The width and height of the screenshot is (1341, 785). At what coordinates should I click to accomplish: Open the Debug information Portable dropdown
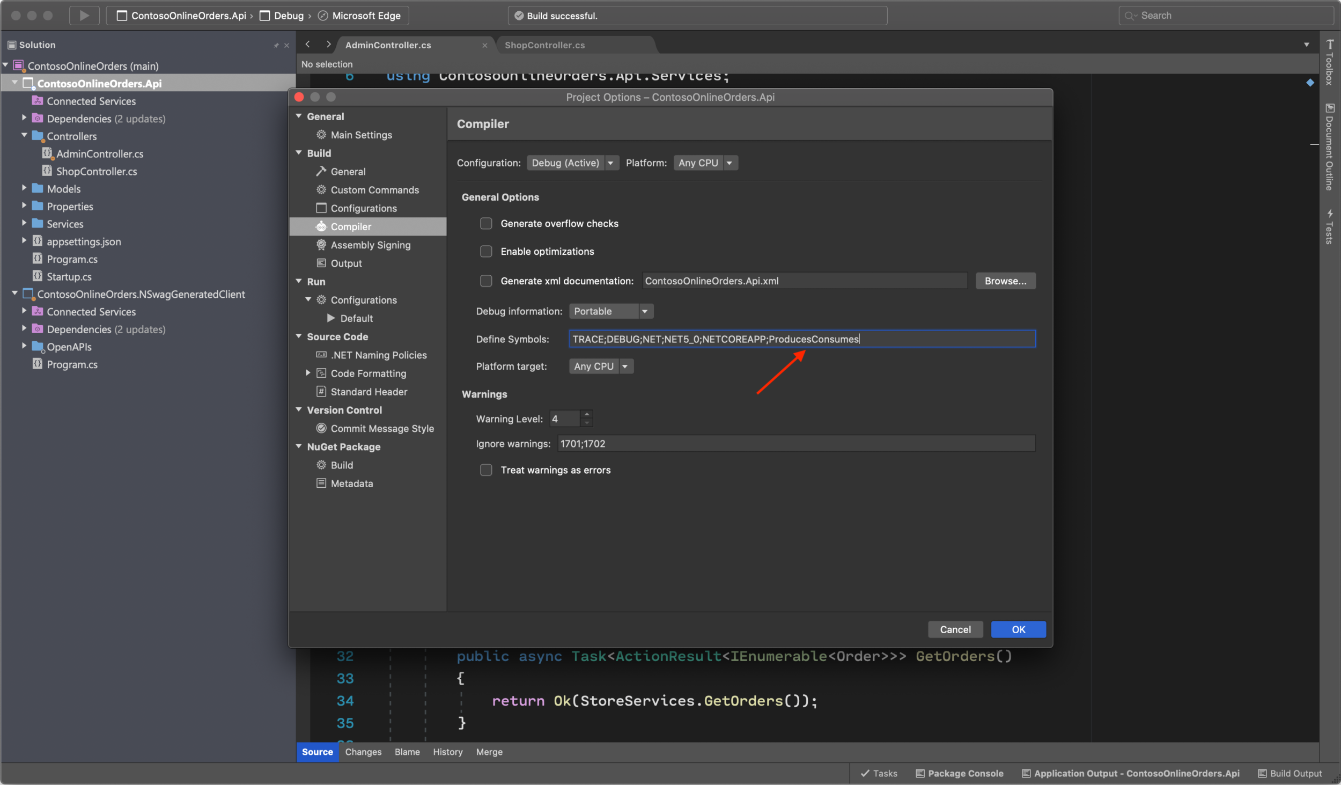click(x=611, y=311)
